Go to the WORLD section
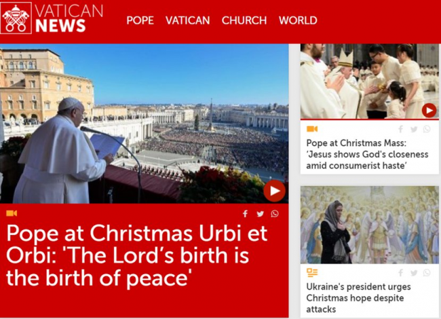This screenshot has width=441, height=319. [x=298, y=20]
